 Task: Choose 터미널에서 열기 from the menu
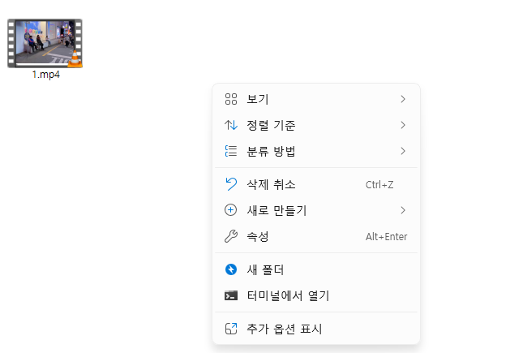[316, 295]
